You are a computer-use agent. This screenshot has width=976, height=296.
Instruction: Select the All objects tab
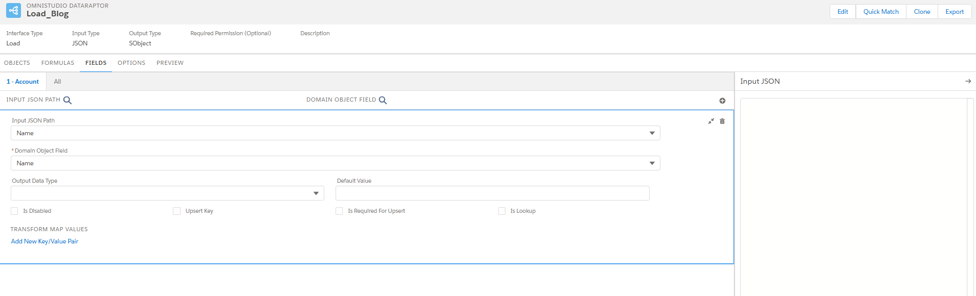click(57, 82)
